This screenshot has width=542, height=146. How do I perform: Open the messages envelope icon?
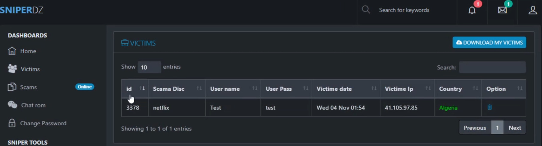point(502,10)
